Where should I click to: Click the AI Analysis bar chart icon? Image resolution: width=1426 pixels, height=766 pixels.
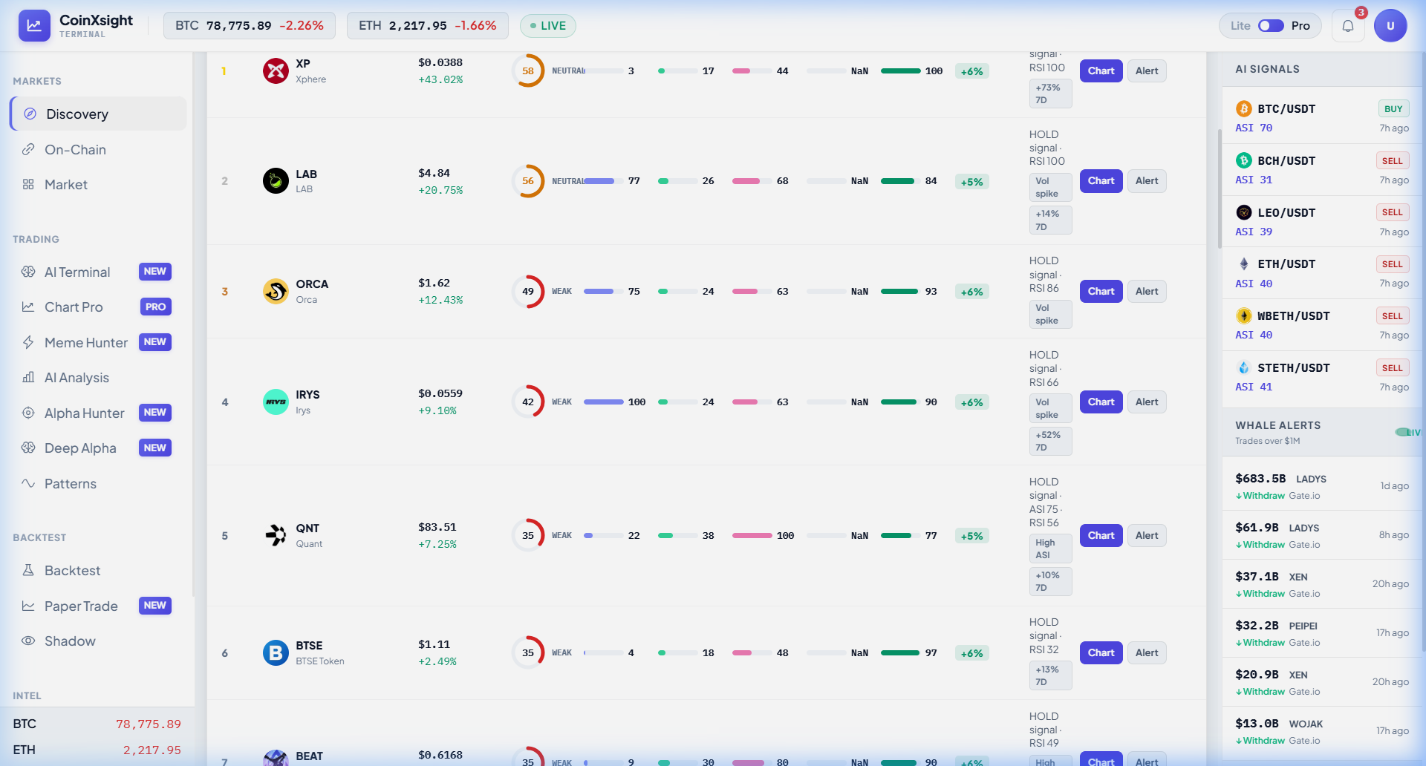click(28, 377)
